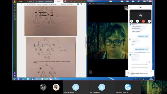Open participants group icon in call popup
Viewport: 167px width, 94px height.
pyautogui.click(x=140, y=16)
